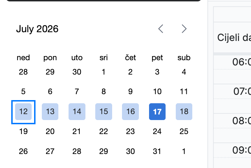Select July 24 under pet column

(157, 132)
